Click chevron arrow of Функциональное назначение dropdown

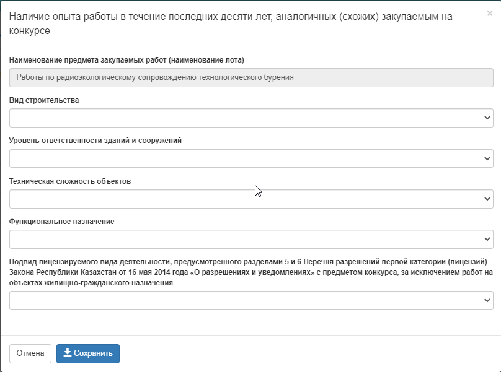(487, 239)
